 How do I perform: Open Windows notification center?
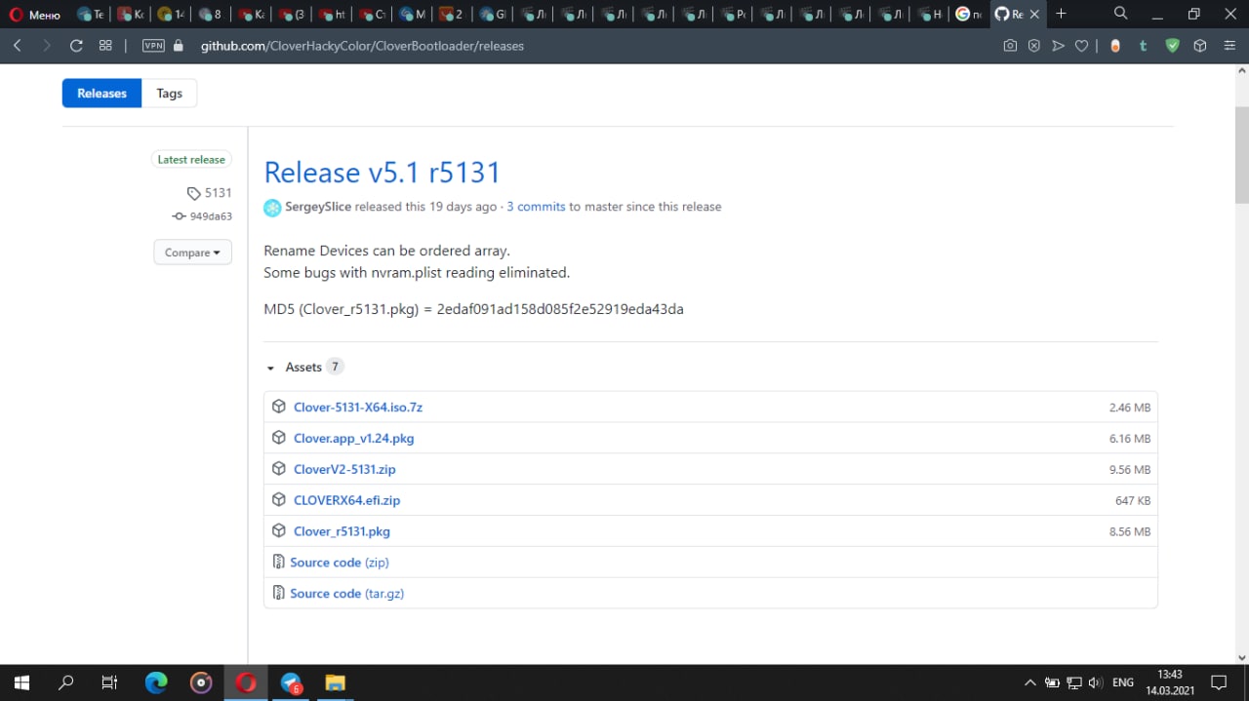coord(1219,682)
